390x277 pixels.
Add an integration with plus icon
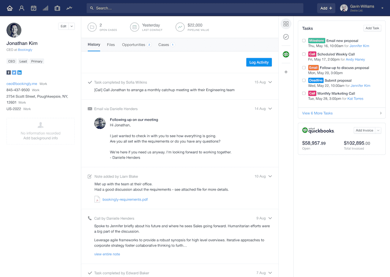click(286, 72)
